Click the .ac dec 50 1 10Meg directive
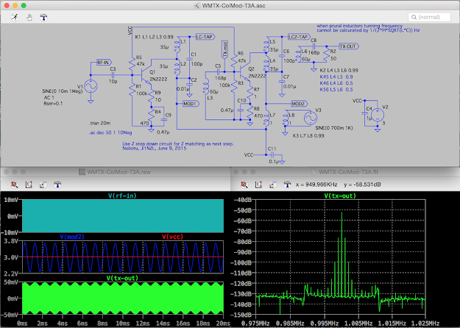460x328 pixels. [x=110, y=133]
